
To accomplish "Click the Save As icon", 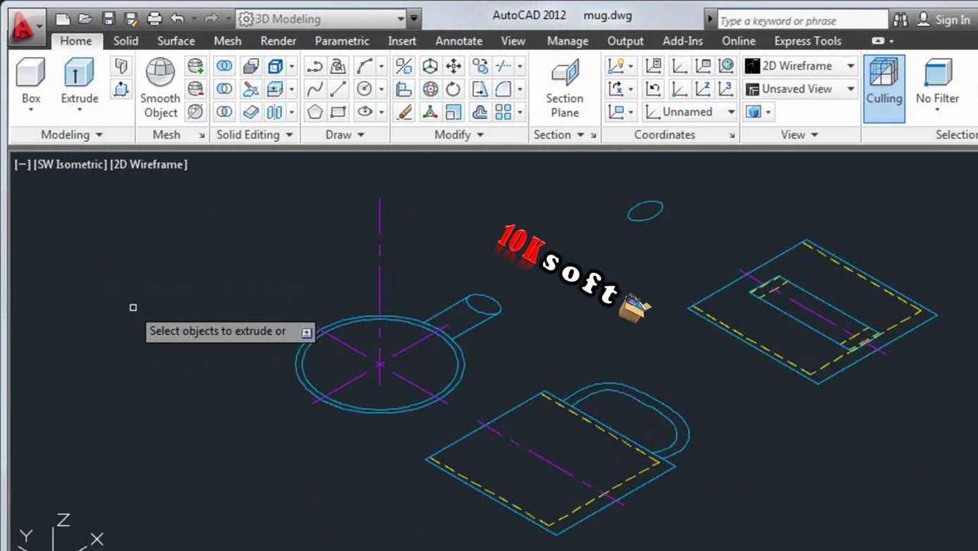I will pyautogui.click(x=130, y=19).
